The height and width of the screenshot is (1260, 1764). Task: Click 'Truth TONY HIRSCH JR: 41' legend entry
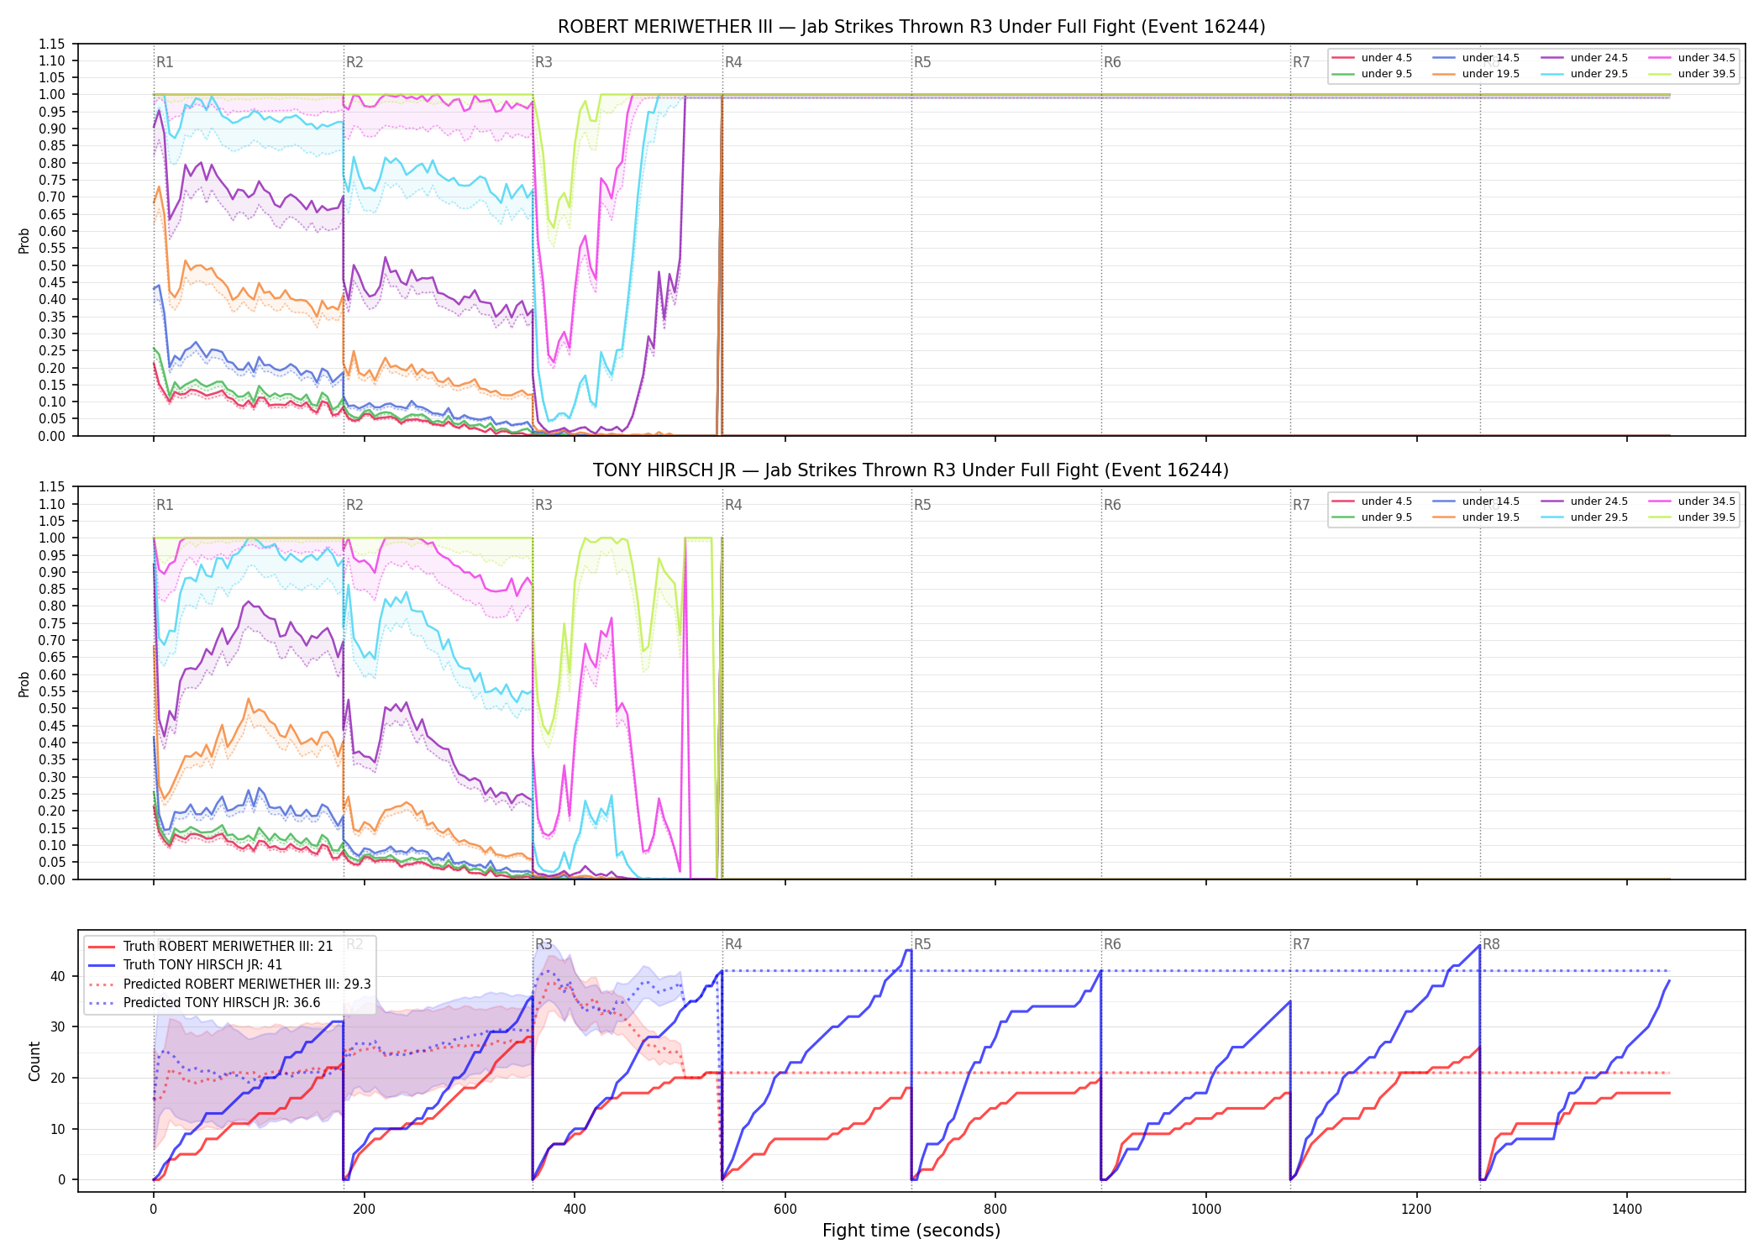[x=202, y=965]
